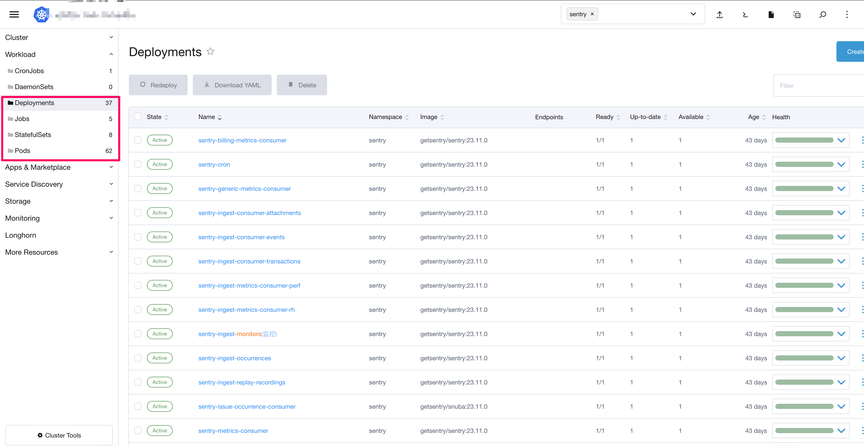Open Longhorn from the sidebar
This screenshot has width=864, height=446.
coord(20,235)
